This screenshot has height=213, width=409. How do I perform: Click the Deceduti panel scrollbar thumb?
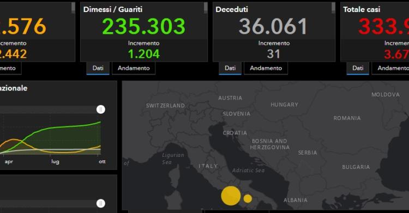(x=333, y=8)
